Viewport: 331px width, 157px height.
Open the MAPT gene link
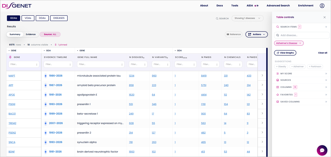tap(12, 76)
